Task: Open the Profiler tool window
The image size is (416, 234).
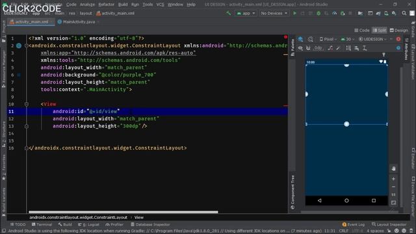Action: tap(114, 224)
